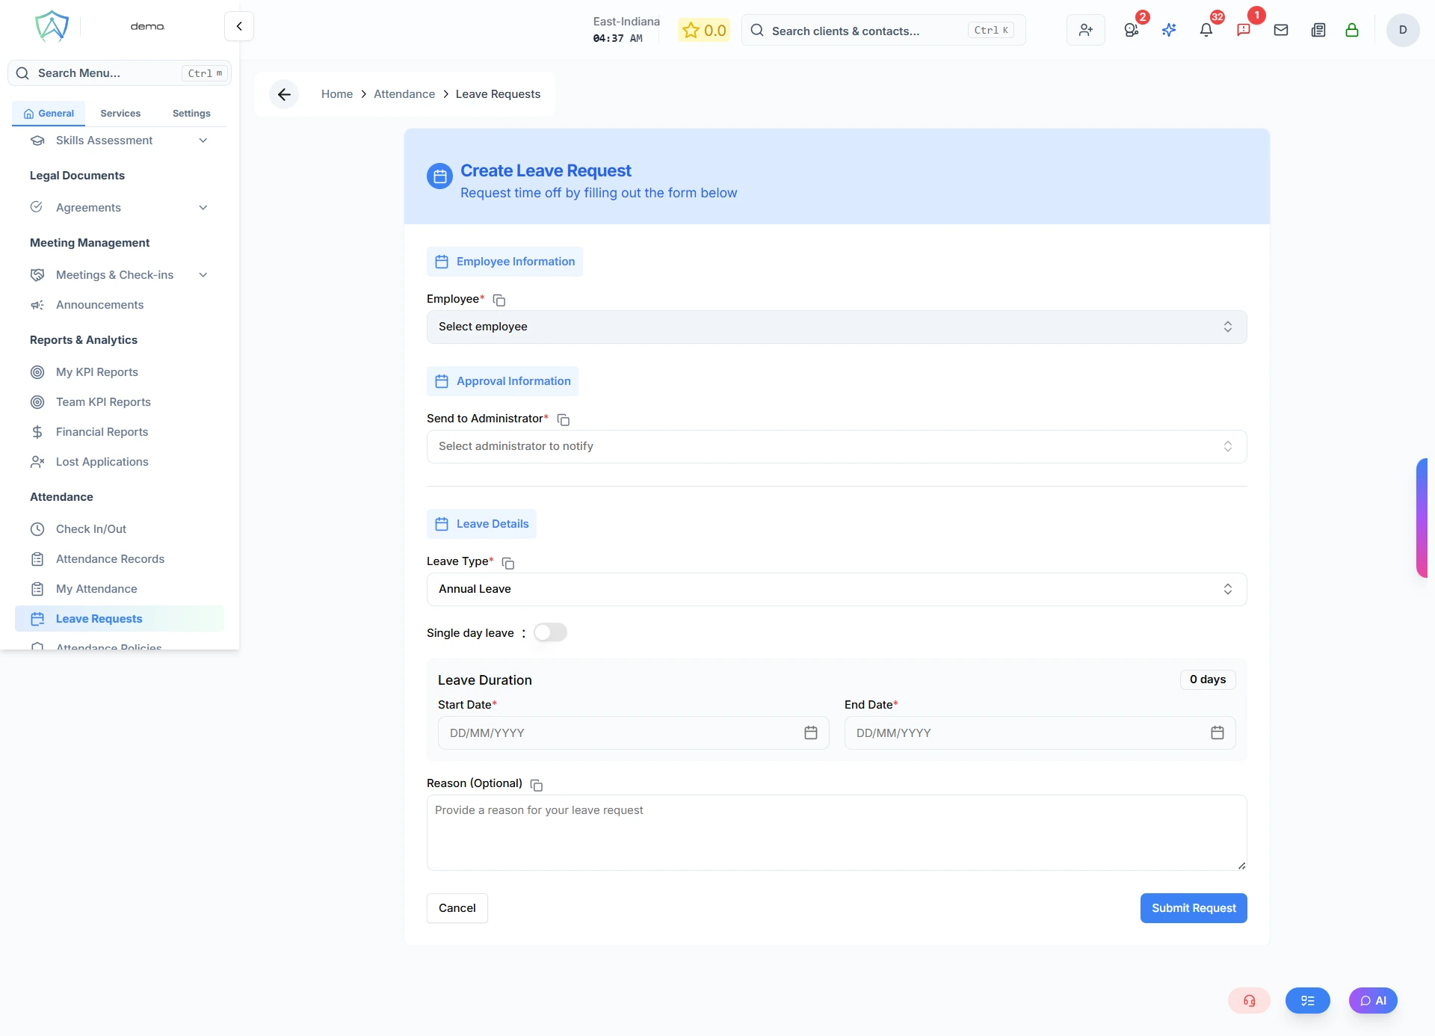Open the Attendance breadcrumb link
Image resolution: width=1435 pixels, height=1036 pixels.
(x=404, y=93)
